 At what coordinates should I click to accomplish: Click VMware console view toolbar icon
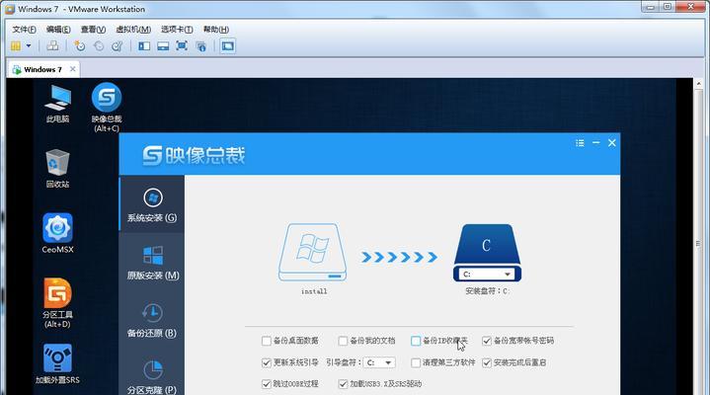(228, 45)
